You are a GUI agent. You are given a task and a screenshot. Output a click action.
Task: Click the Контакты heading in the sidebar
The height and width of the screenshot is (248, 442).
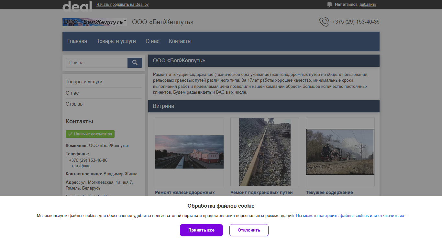tap(79, 121)
